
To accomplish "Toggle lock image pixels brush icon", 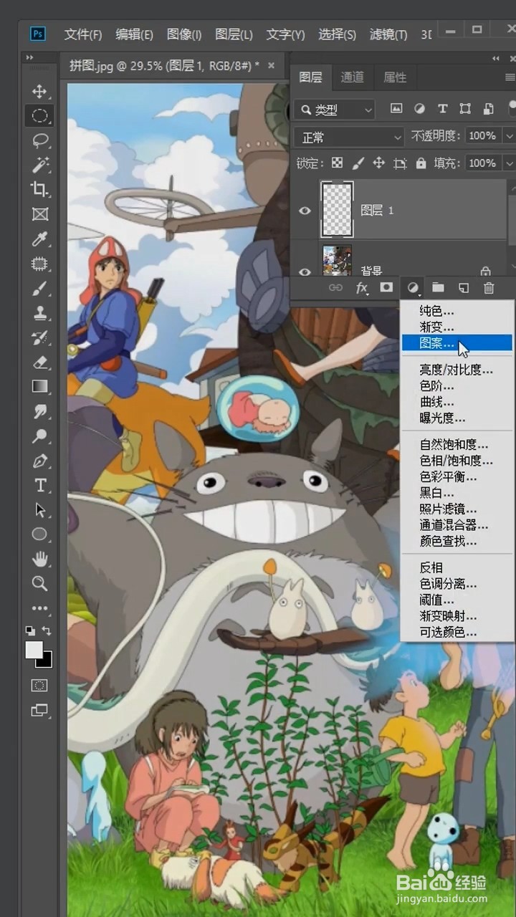I will (358, 163).
